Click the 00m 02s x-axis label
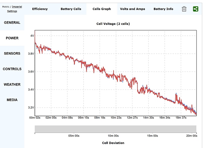 click(x=35, y=118)
